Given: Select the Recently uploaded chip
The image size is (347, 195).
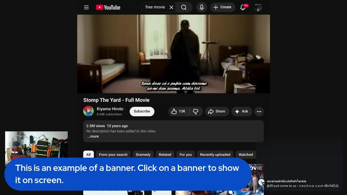Looking at the screenshot, I should point(215,155).
